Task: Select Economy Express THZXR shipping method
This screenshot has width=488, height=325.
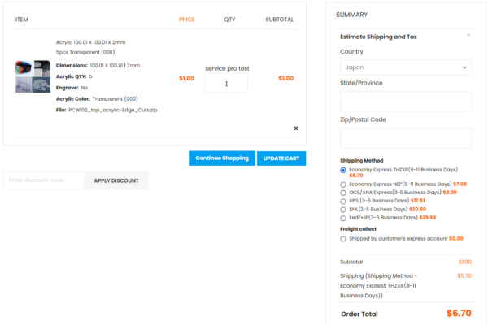Action: [343, 170]
